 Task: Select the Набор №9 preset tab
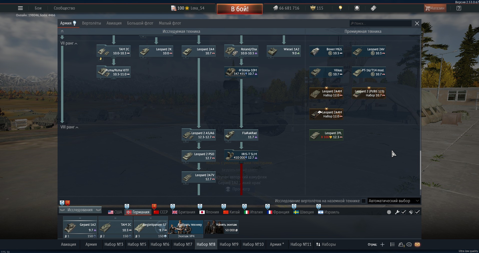click(x=229, y=244)
